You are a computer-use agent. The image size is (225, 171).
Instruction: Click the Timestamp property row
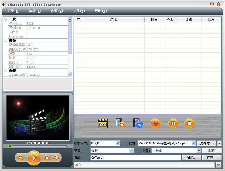click(x=38, y=36)
